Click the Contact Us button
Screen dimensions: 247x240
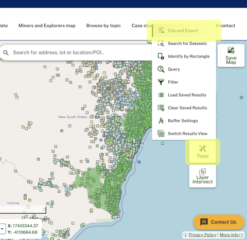point(219,222)
